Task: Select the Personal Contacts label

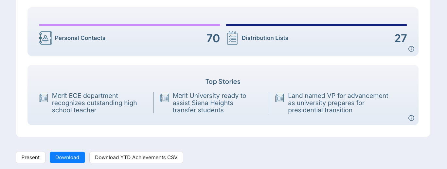Action: (x=80, y=38)
